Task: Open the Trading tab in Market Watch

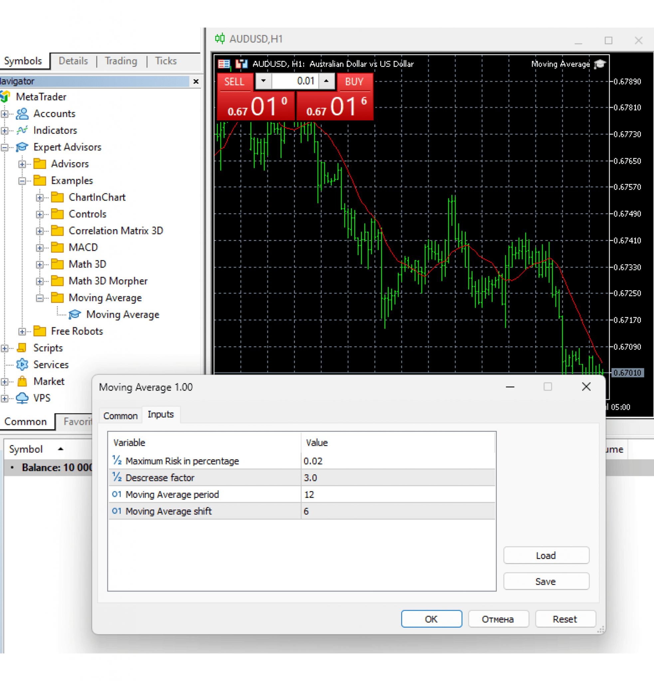Action: coord(121,61)
